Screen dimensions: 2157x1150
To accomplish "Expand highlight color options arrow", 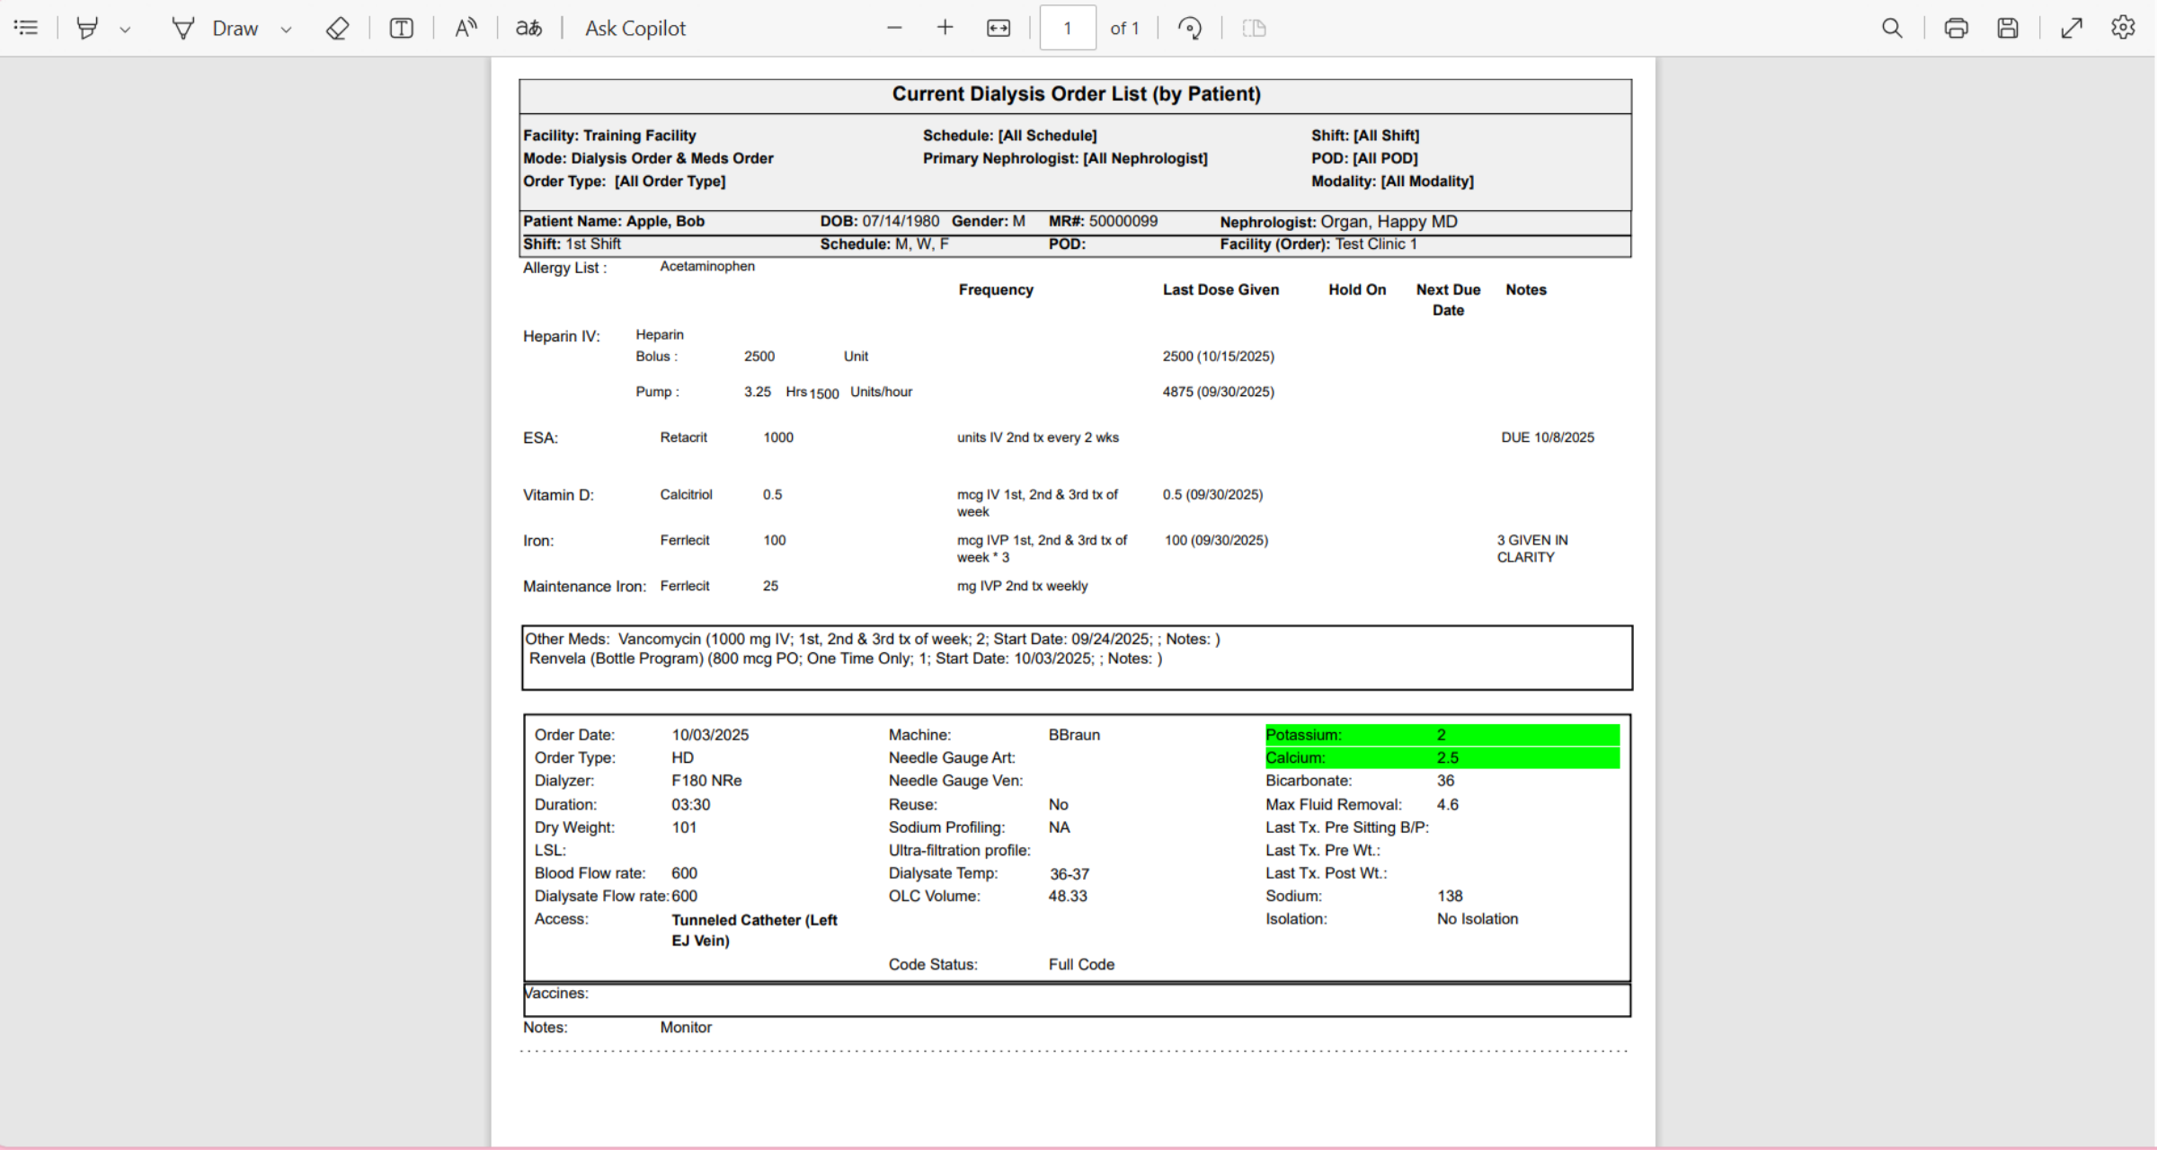I will pyautogui.click(x=125, y=29).
